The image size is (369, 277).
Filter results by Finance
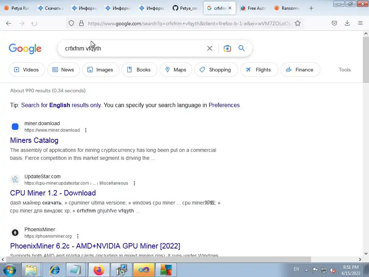pyautogui.click(x=300, y=70)
